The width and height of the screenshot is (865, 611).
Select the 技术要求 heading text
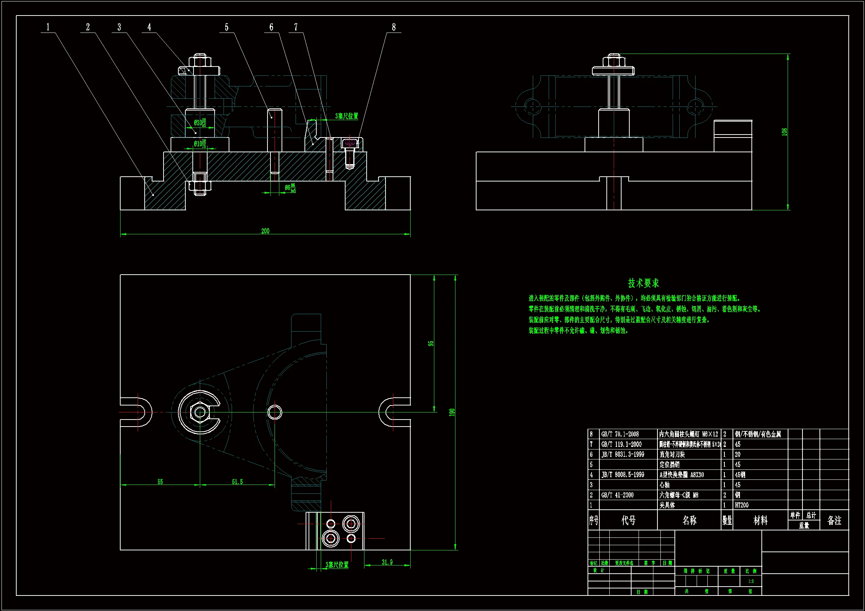[x=643, y=283]
